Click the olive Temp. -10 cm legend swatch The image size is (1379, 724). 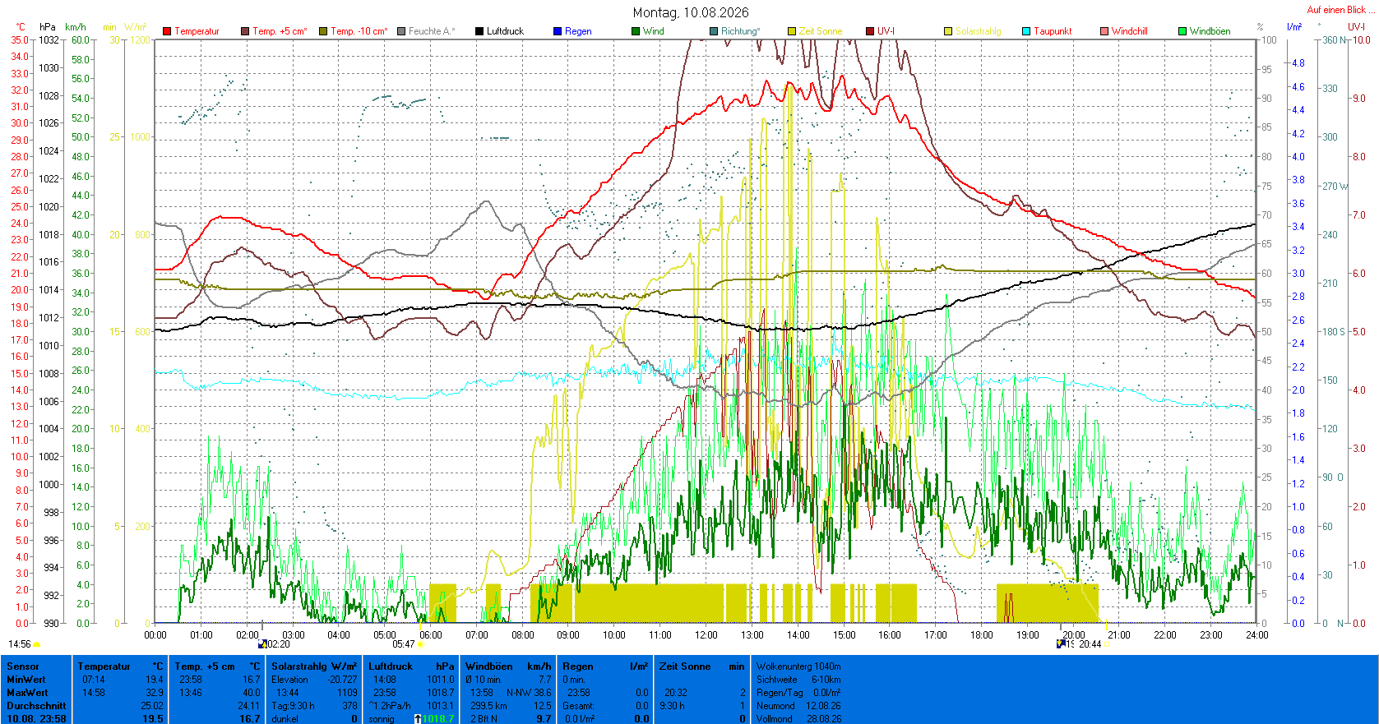click(x=323, y=31)
